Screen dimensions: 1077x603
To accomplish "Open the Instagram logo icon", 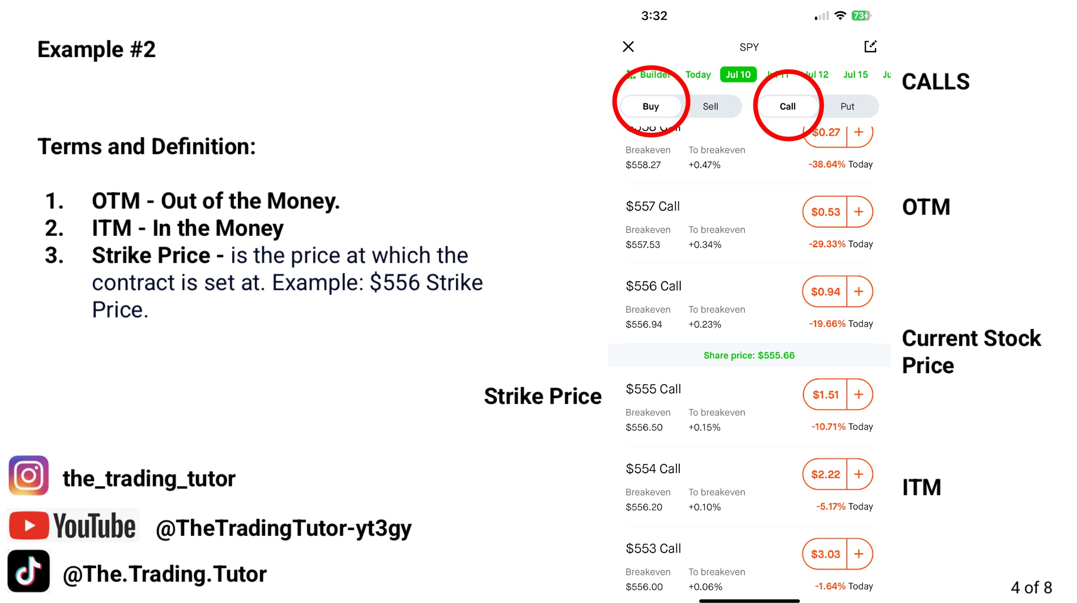I will [28, 475].
